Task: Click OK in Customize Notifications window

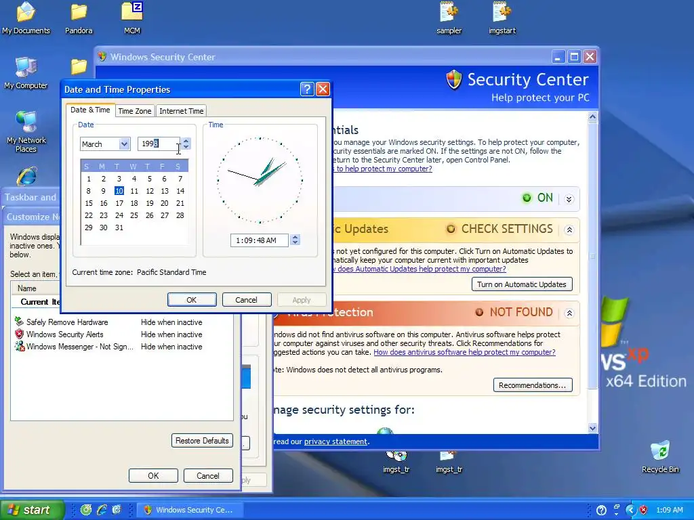Action: [x=153, y=476]
